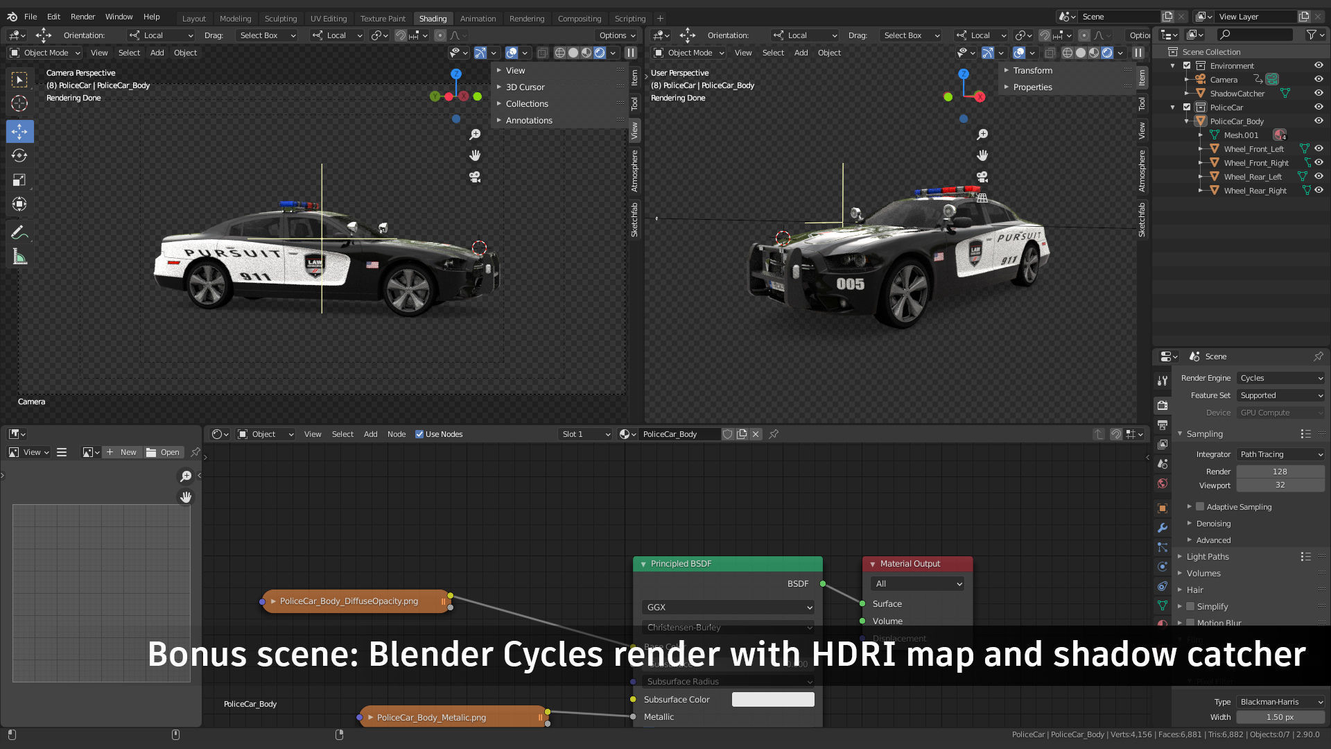Open the File menu
Viewport: 1331px width, 749px height.
(x=31, y=17)
